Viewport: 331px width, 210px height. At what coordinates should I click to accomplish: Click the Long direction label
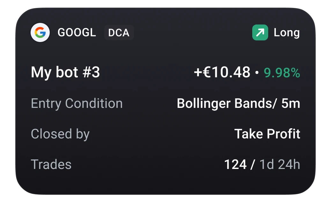tap(287, 33)
